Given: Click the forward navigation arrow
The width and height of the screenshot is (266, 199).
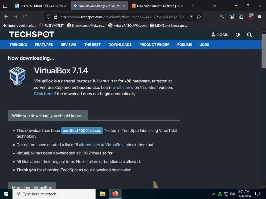Looking at the screenshot, I should coord(15,17).
